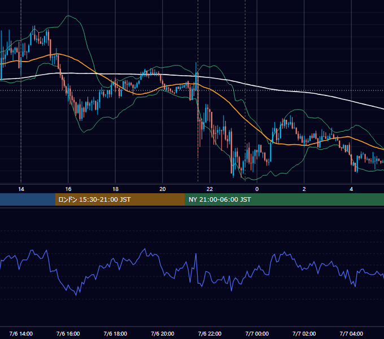Click the 7/7 00:00 date label
The image size is (384, 339).
(x=257, y=333)
